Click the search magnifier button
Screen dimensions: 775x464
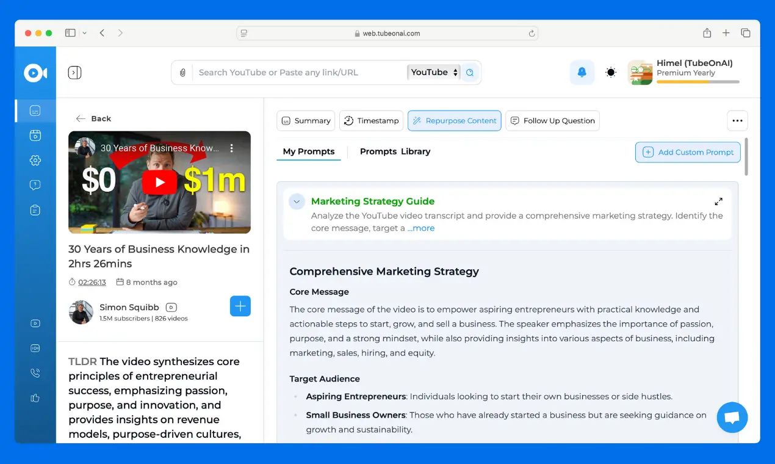click(470, 73)
